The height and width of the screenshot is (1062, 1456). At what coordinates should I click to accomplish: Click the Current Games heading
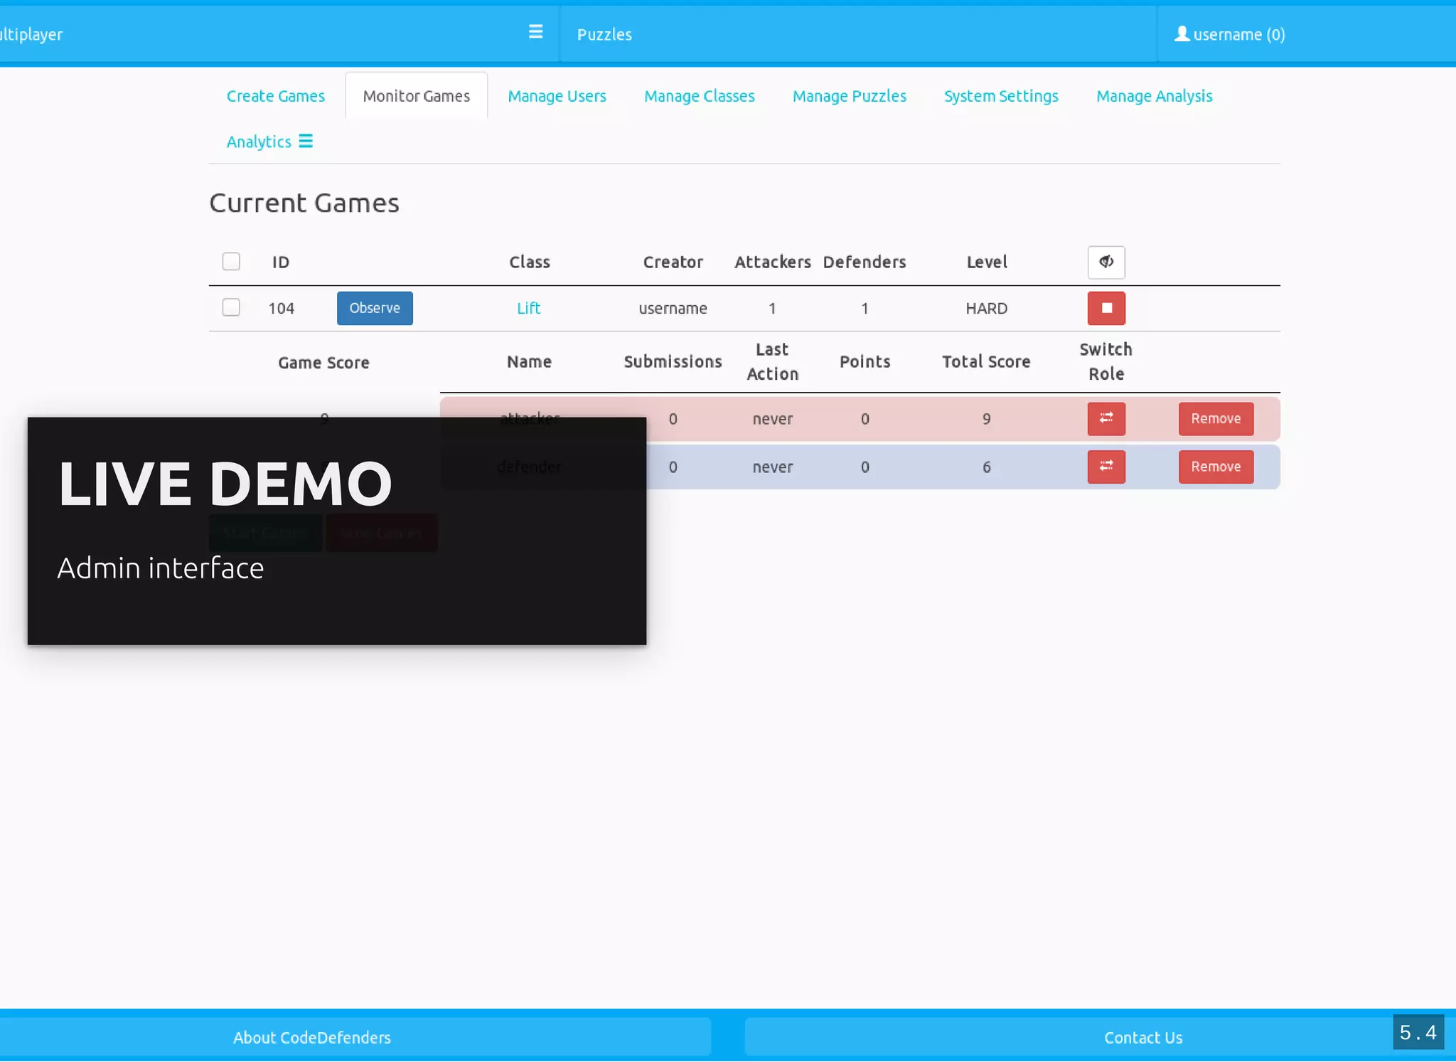click(x=304, y=203)
